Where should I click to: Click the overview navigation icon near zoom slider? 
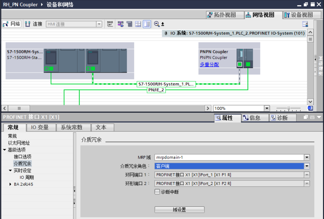[310, 108]
